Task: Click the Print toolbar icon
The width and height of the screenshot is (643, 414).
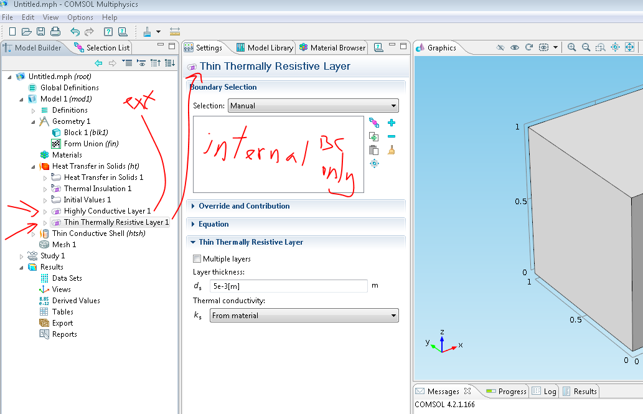Action: (x=55, y=32)
